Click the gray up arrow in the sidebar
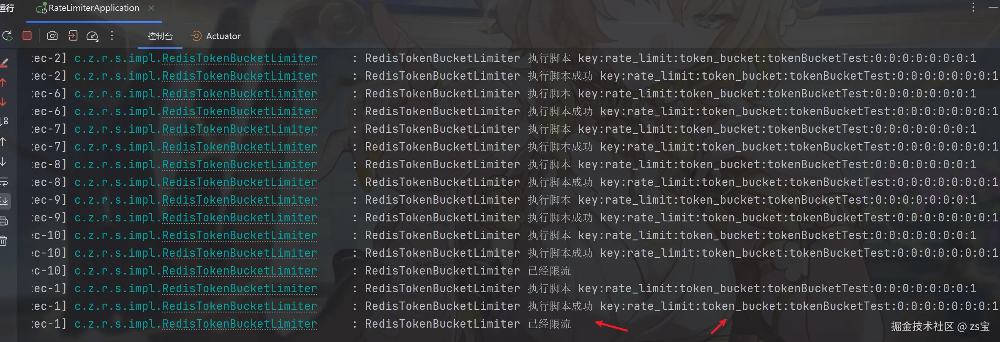Screen dimensions: 1000x342 click(3, 142)
